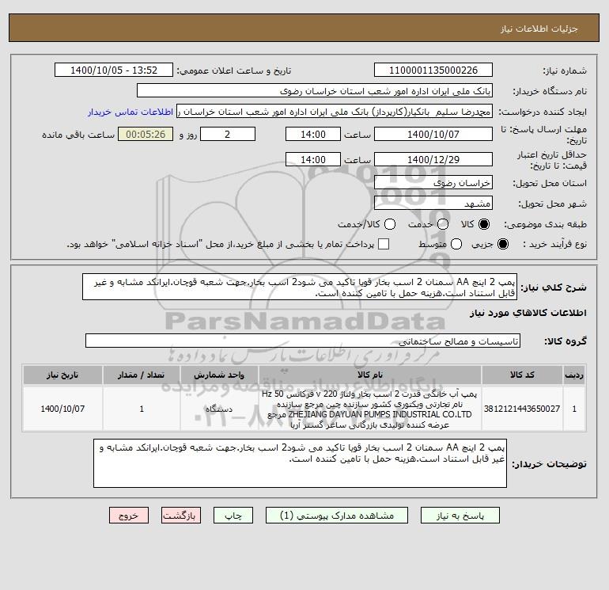
Task: Click the استان محل تحویل field خراسان رضوی
Action: point(433,182)
